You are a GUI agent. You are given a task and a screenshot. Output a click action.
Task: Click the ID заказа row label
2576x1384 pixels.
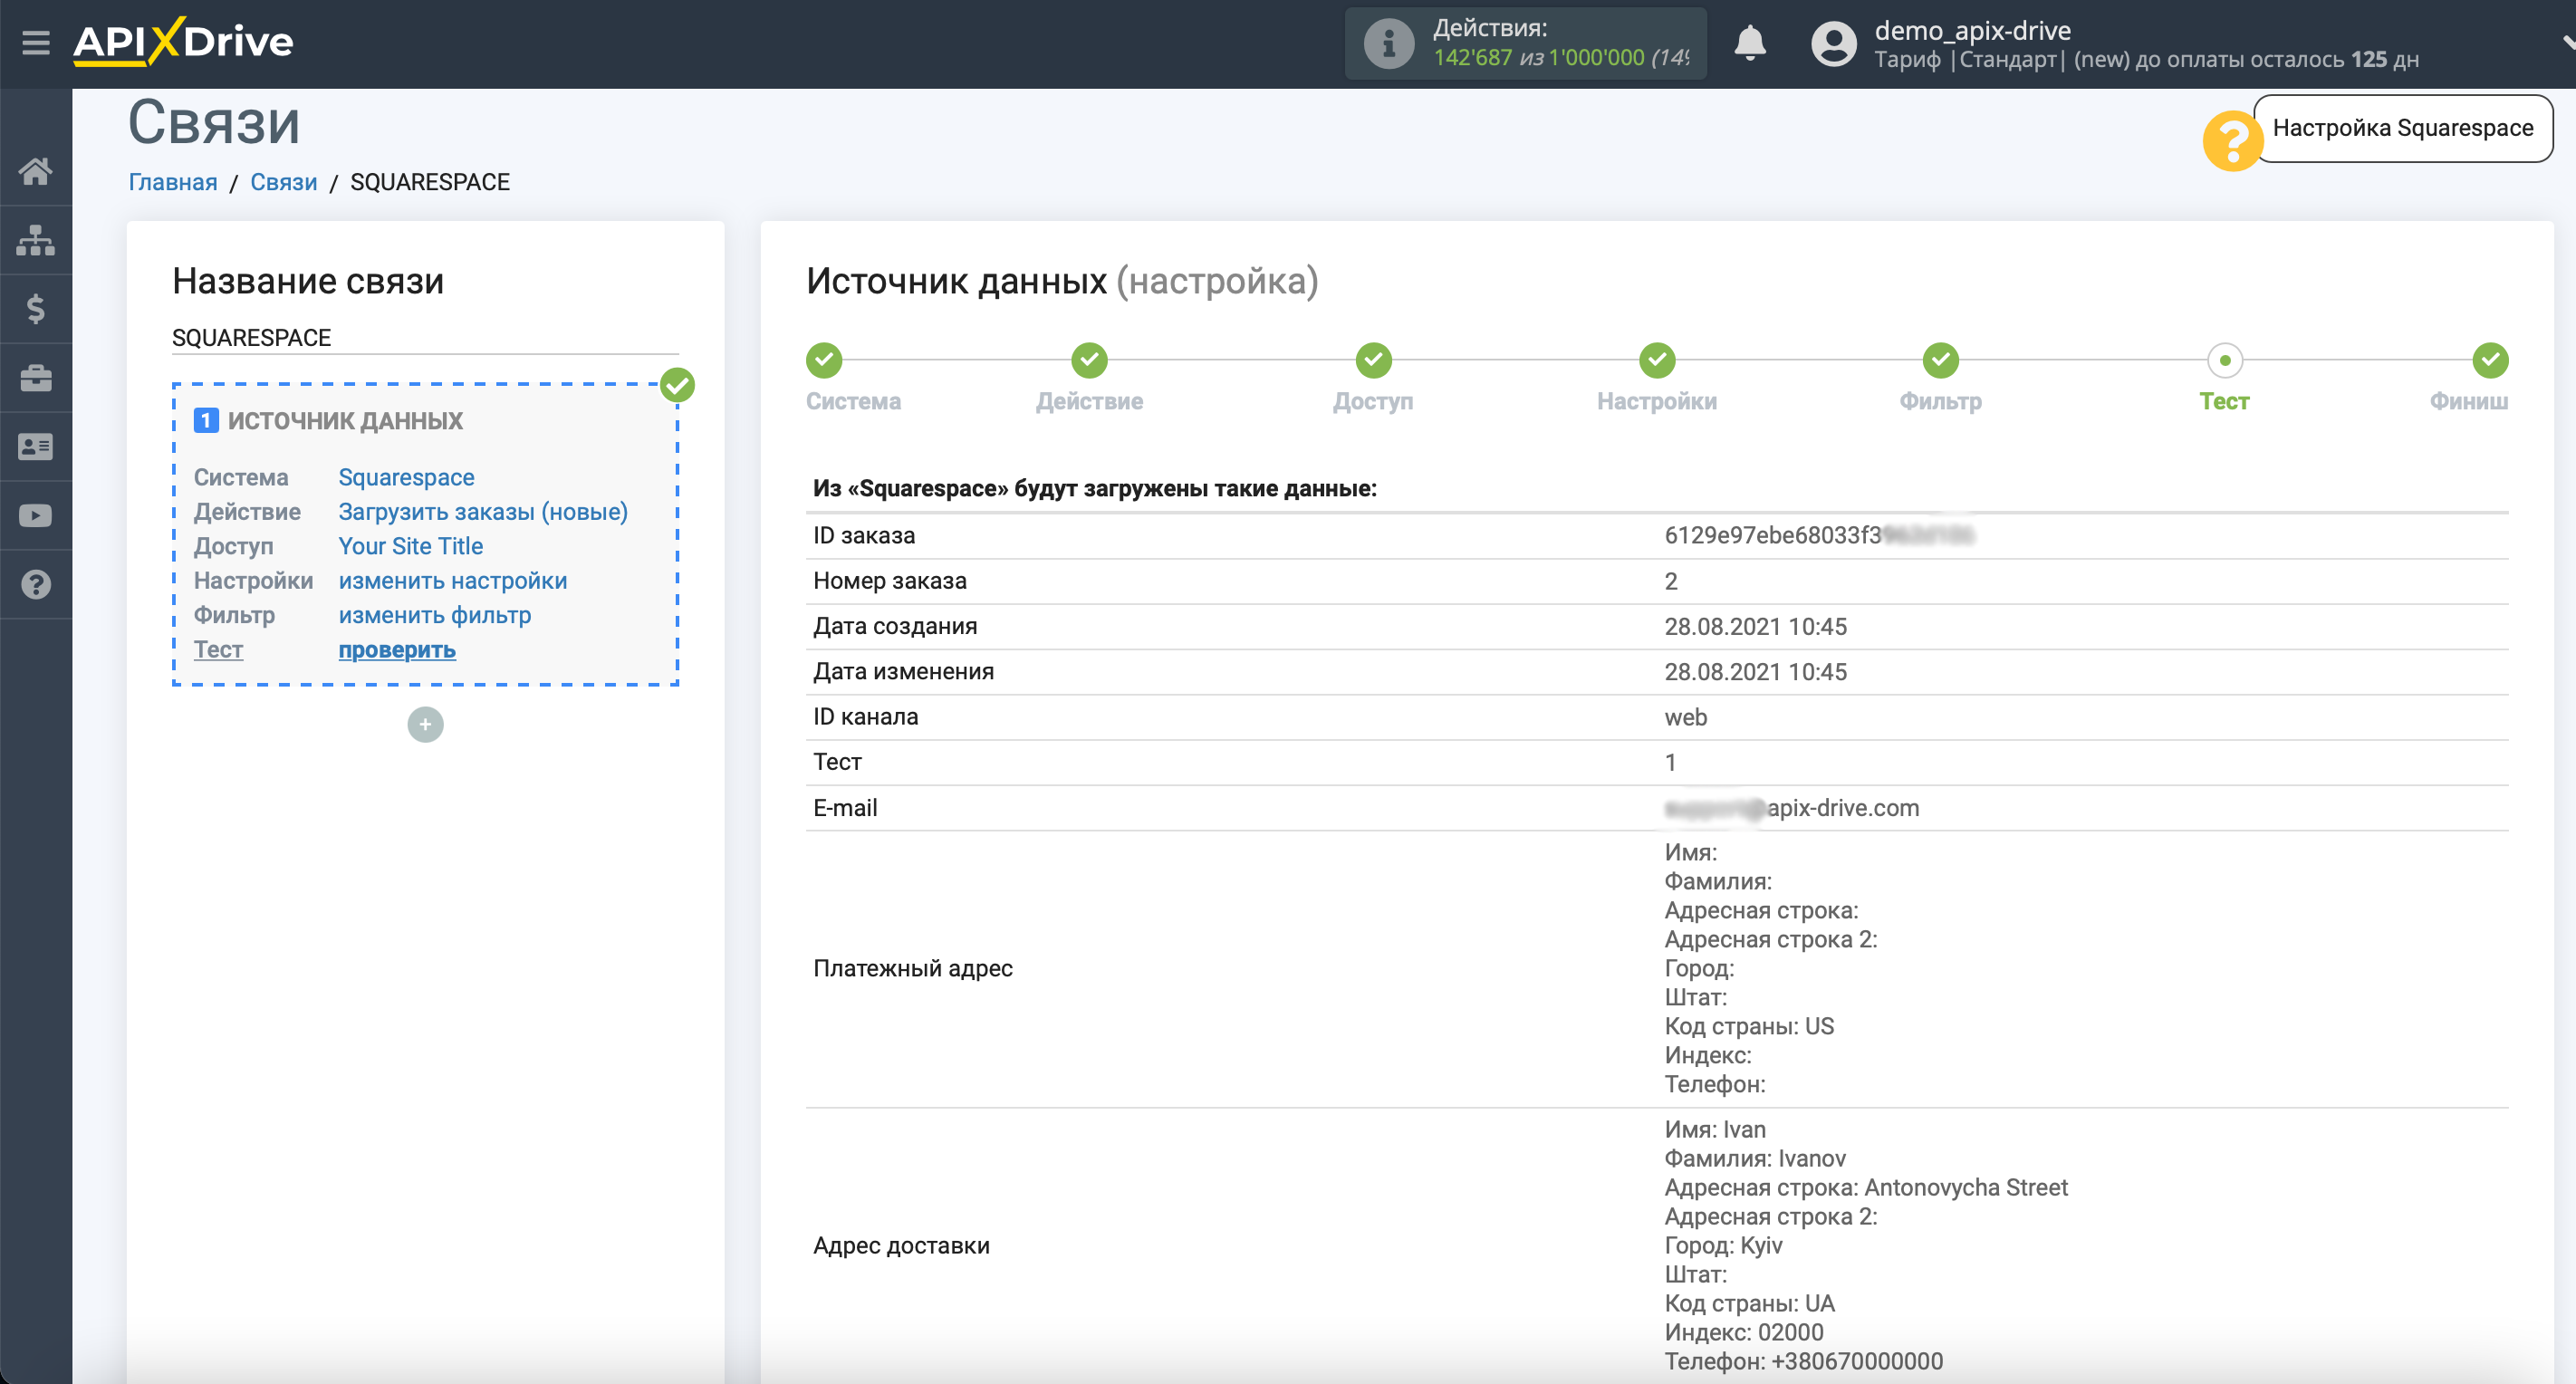(864, 535)
